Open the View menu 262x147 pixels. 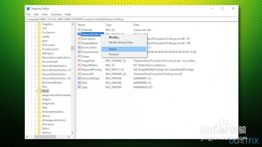(44, 14)
